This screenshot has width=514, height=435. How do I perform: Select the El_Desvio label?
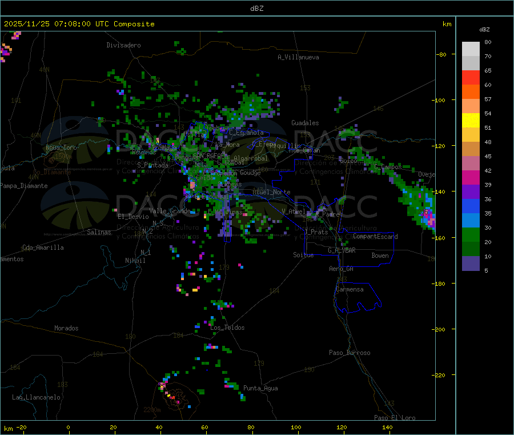(x=134, y=217)
